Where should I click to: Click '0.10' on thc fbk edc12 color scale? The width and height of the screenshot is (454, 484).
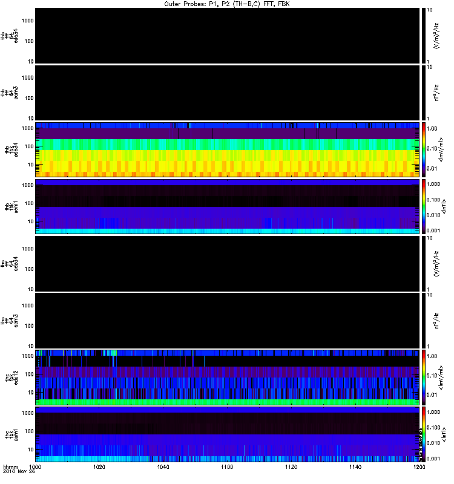point(432,376)
